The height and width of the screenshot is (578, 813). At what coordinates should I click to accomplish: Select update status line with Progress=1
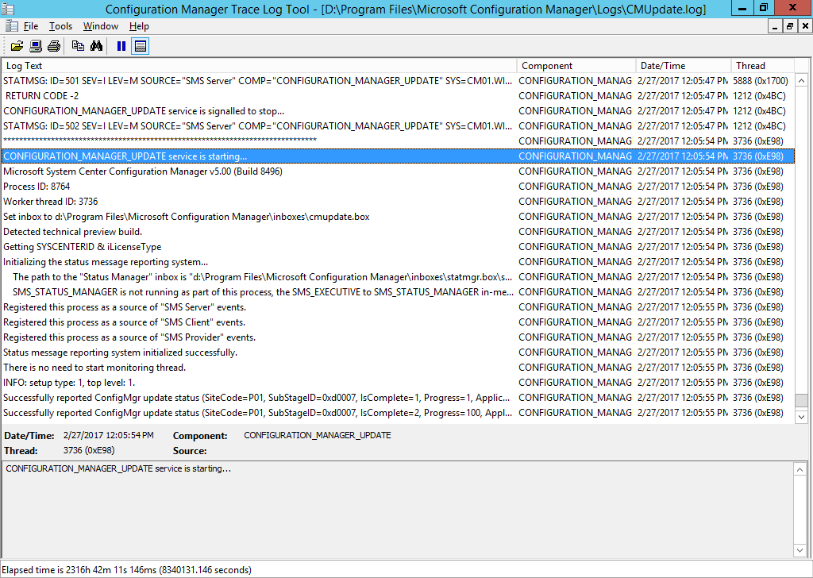coord(399,398)
